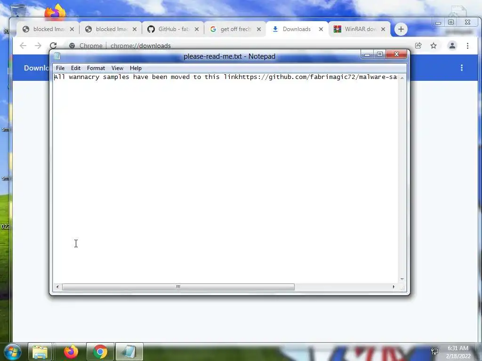This screenshot has width=482, height=361.
Task: Click Chrome's back arrow
Action: (23, 46)
